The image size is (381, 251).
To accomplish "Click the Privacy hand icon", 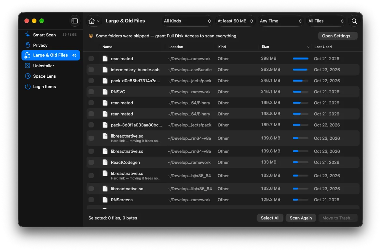I will 28,45.
